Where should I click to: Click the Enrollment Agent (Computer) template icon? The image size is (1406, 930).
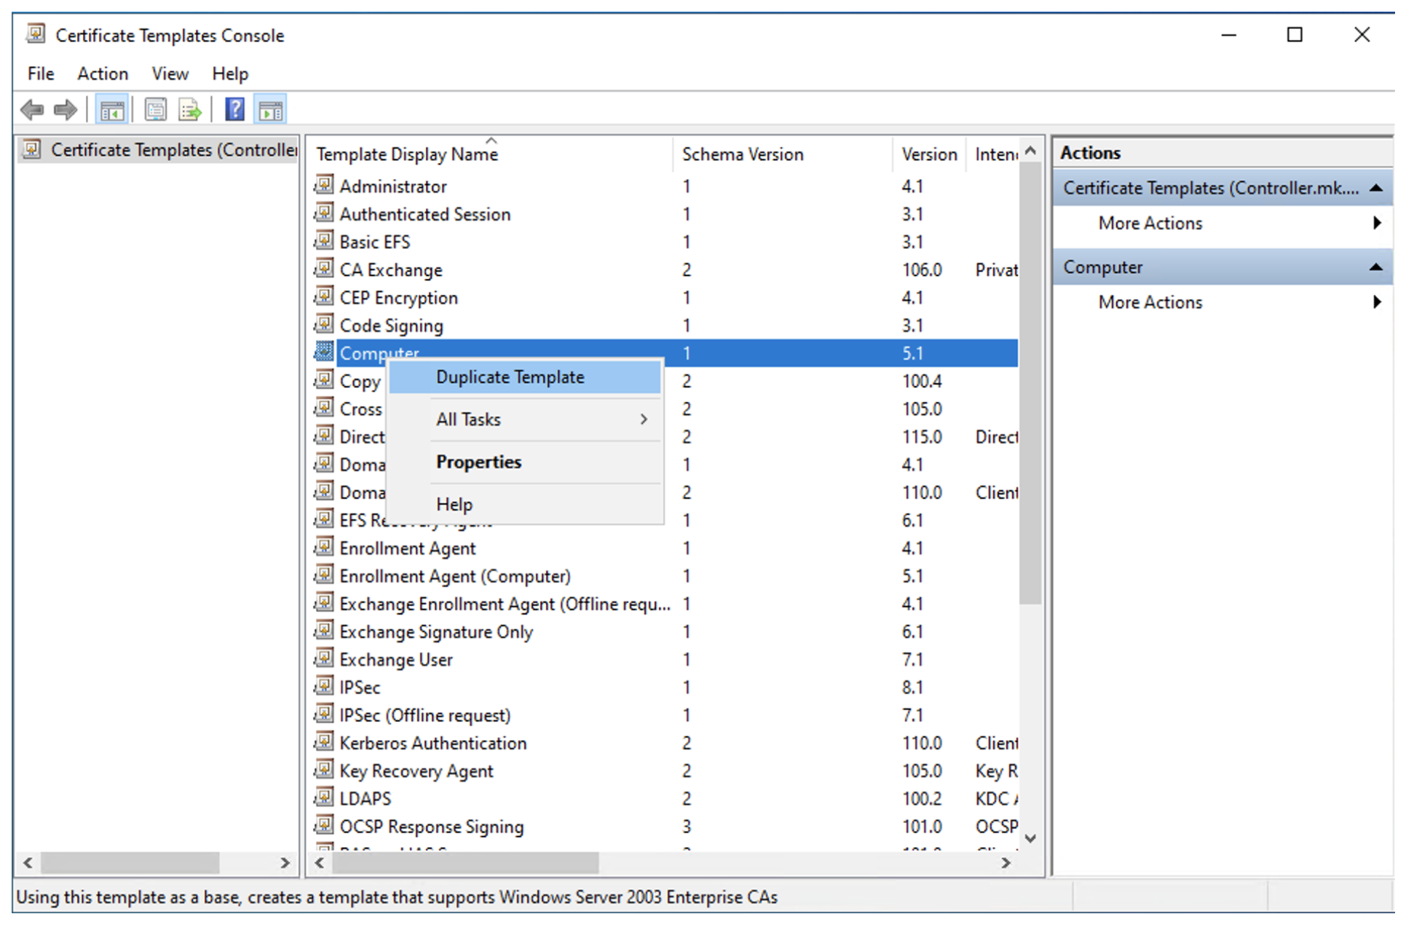click(x=324, y=575)
